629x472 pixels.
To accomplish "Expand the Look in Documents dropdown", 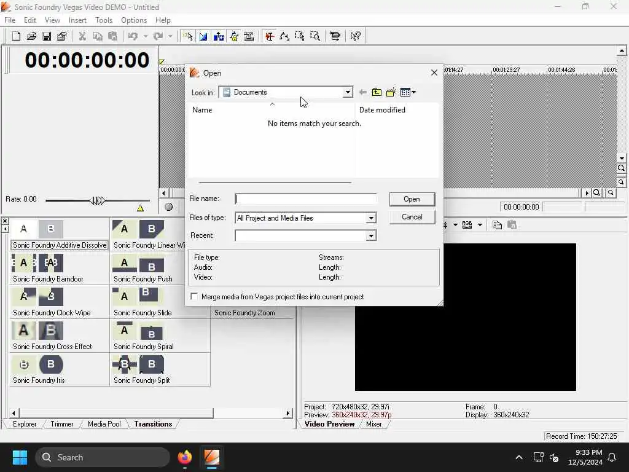I will point(348,92).
